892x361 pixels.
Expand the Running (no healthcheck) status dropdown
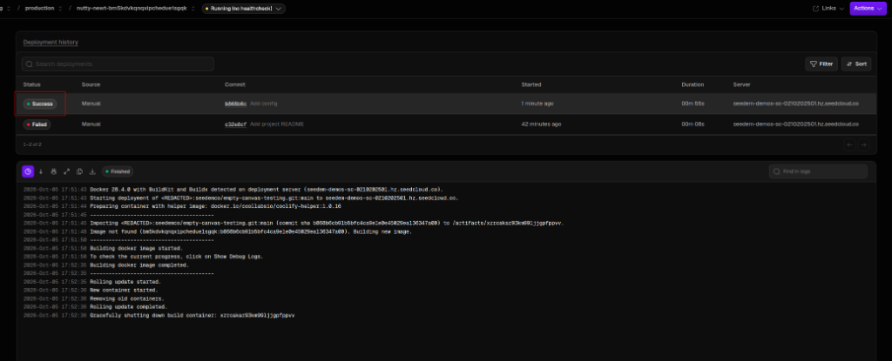244,9
